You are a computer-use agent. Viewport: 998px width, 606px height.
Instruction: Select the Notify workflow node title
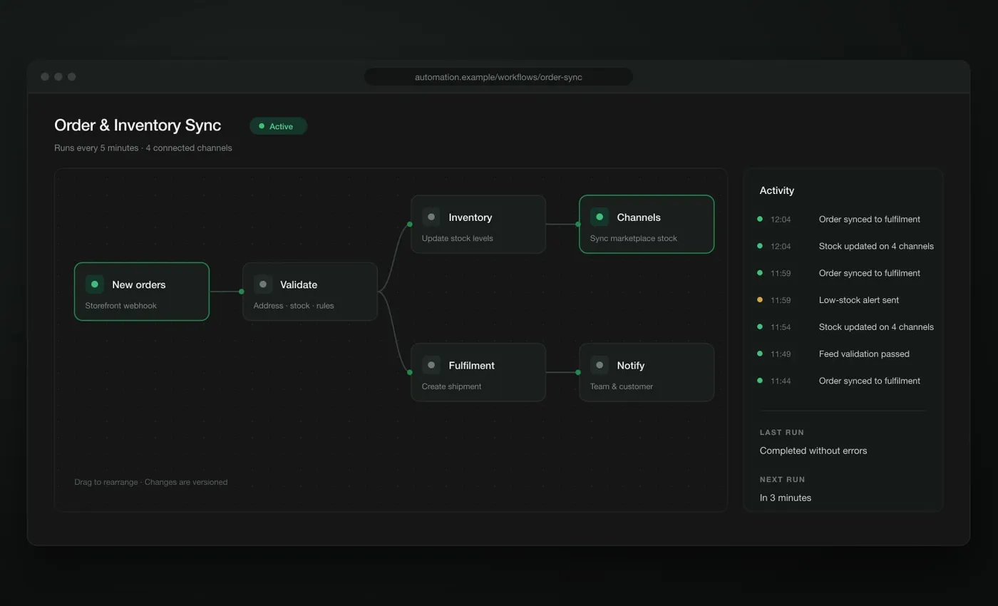click(x=631, y=366)
